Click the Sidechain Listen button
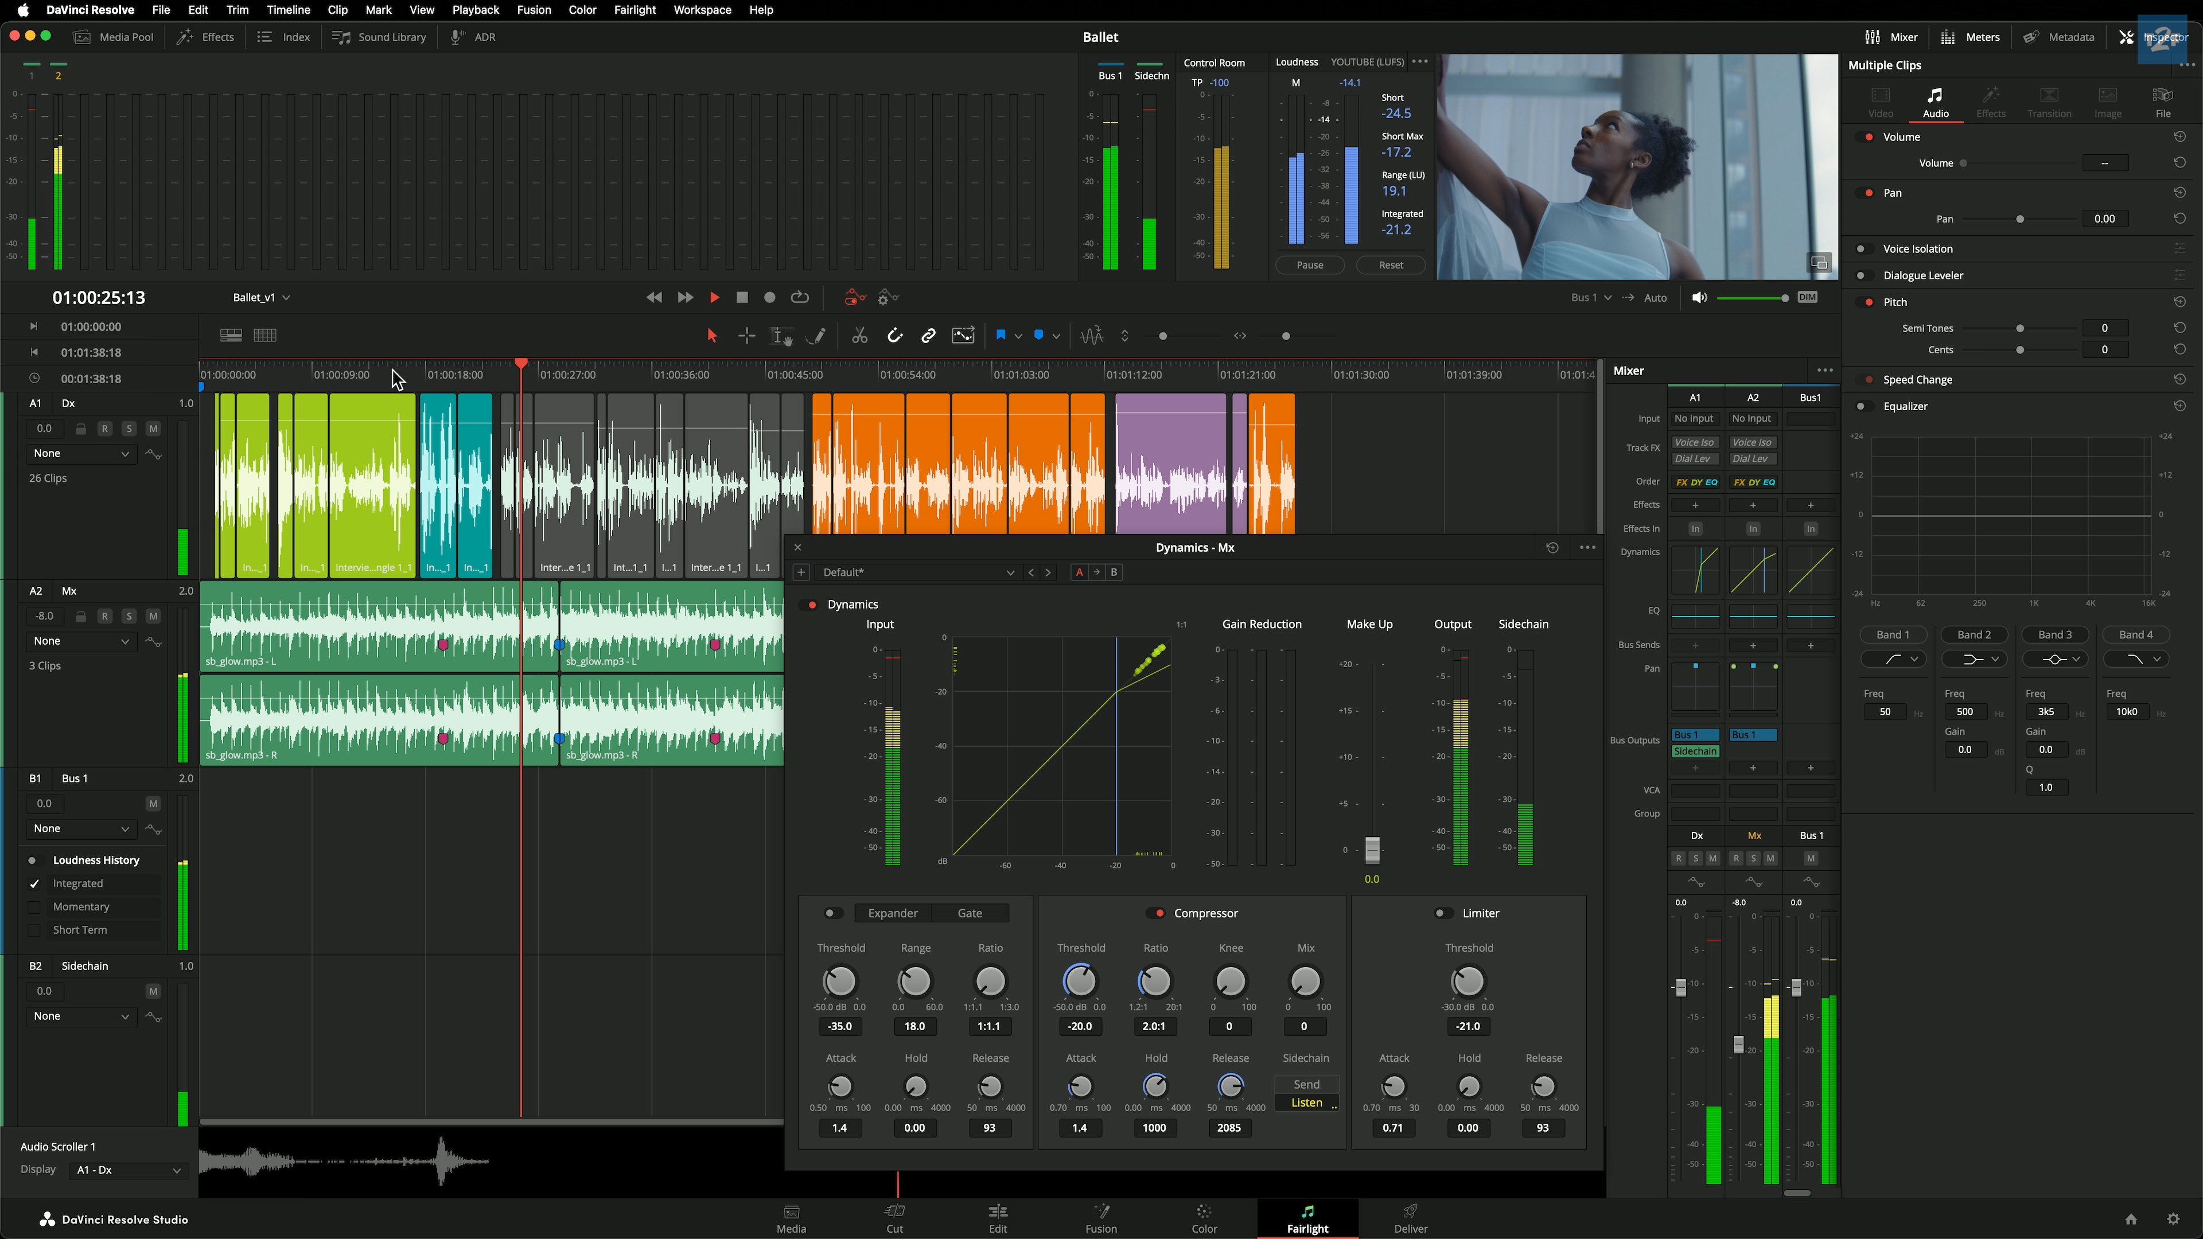 tap(1306, 1103)
